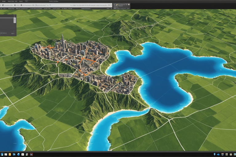This screenshot has height=157, width=236.
Task: Select the tallest spire skyscraper in the city model
Action: pos(62,41)
